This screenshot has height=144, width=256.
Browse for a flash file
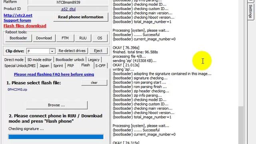[x=56, y=105]
